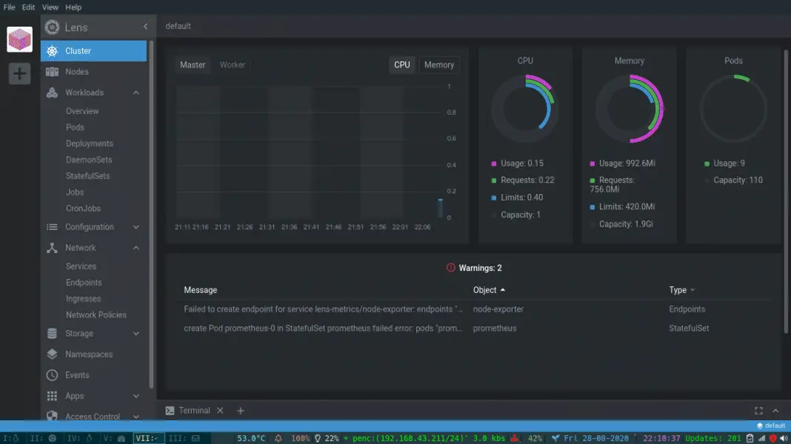Click the Lens logo at top of sidebar
This screenshot has height=444, width=791.
click(x=52, y=27)
